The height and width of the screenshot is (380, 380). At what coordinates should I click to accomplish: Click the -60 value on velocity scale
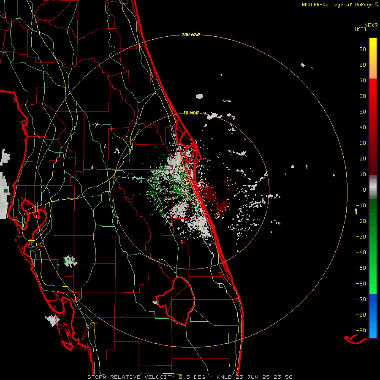pyautogui.click(x=361, y=284)
